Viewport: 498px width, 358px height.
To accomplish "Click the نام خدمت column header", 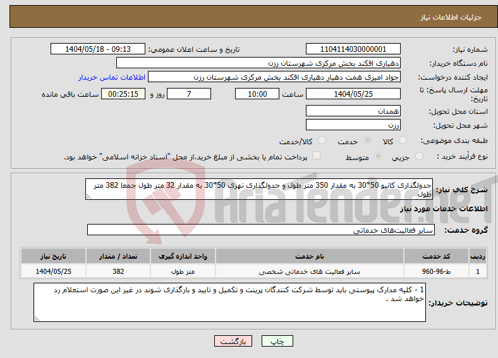I will click(310, 256).
